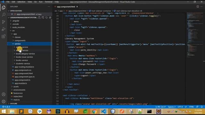Change language mode HTML
205x115 pixels.
[192, 107]
